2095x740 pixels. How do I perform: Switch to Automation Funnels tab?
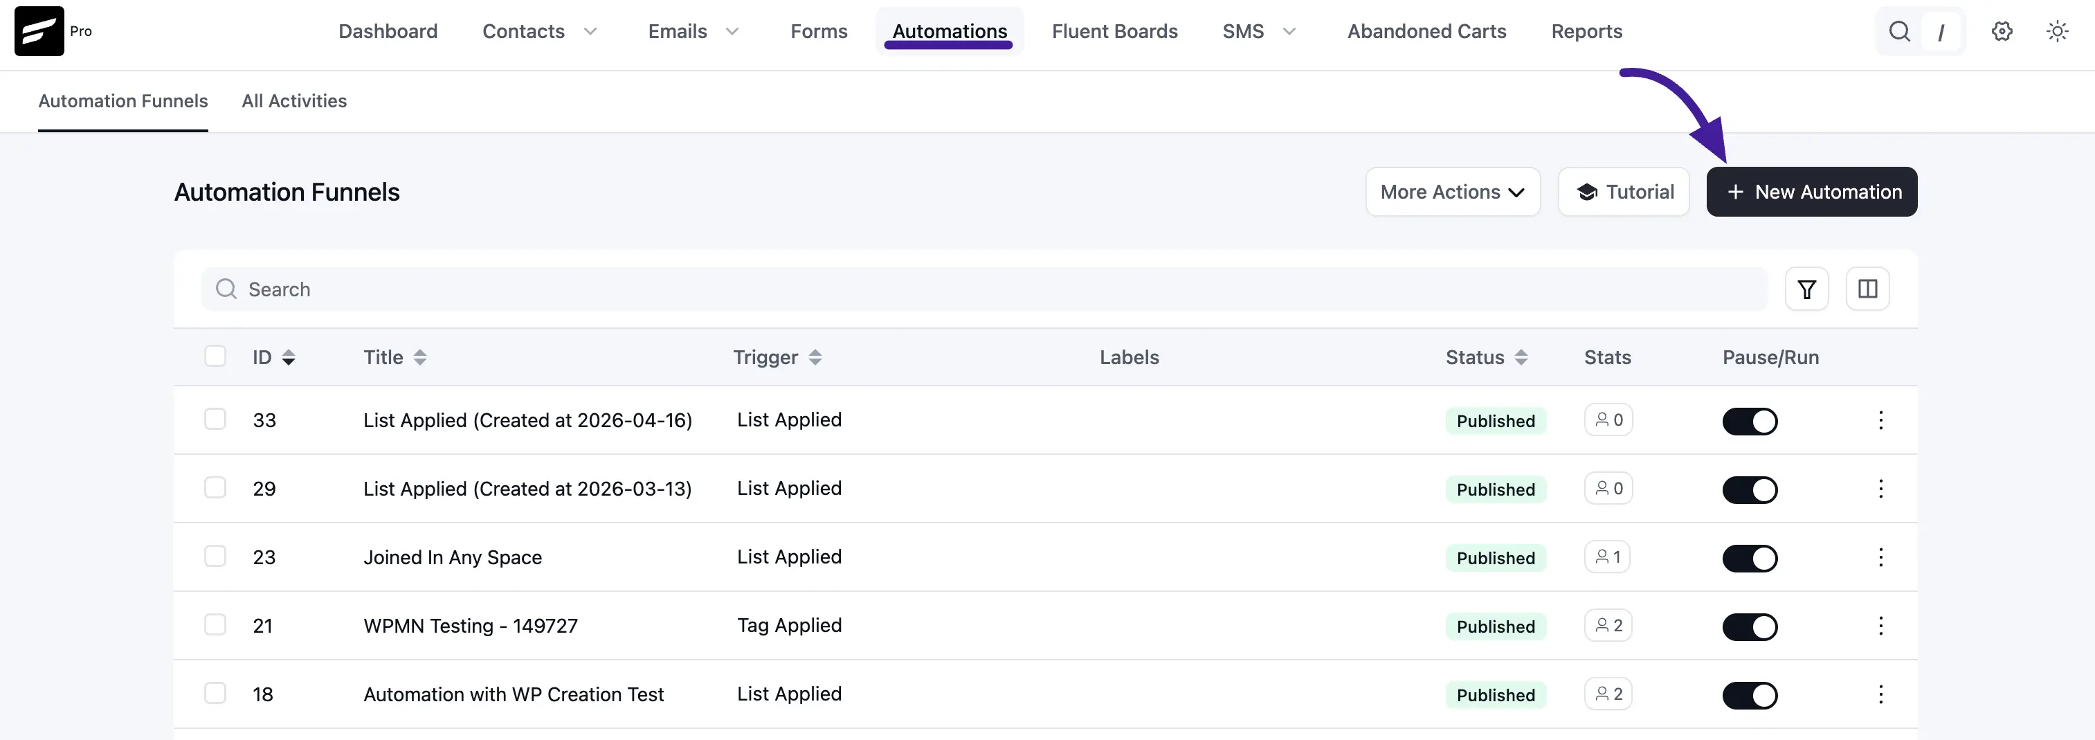[123, 101]
